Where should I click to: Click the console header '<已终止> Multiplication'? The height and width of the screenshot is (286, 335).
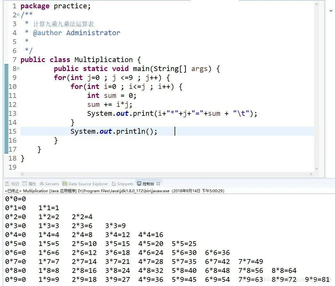(26, 191)
